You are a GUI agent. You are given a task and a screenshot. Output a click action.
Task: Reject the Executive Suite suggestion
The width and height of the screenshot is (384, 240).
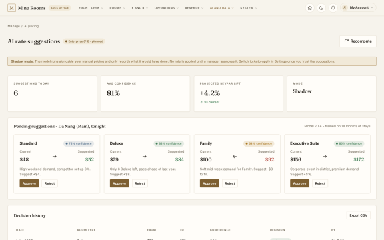320,183
